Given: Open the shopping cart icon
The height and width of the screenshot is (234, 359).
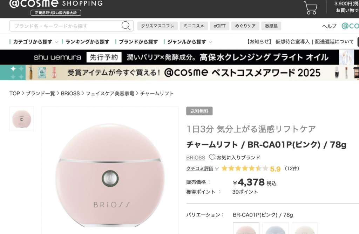Looking at the screenshot, I should pyautogui.click(x=310, y=7).
